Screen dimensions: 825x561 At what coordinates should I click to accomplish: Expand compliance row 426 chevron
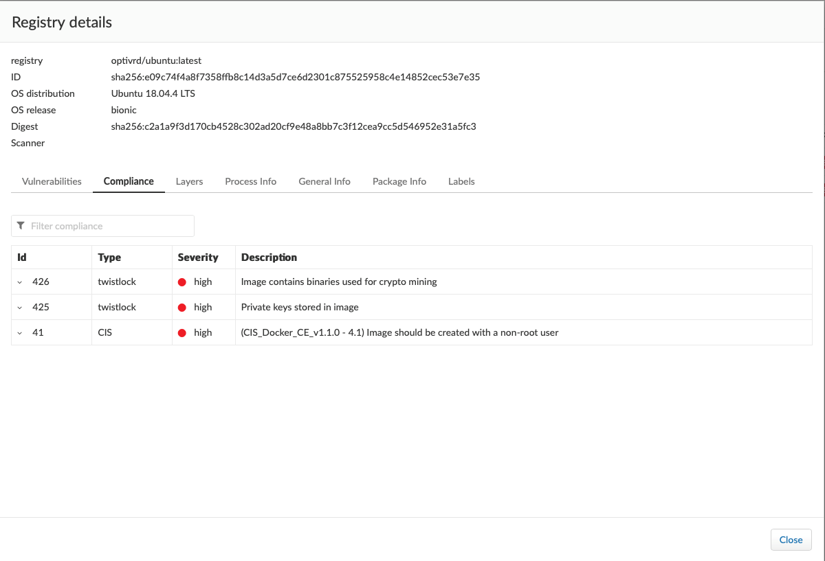(20, 282)
